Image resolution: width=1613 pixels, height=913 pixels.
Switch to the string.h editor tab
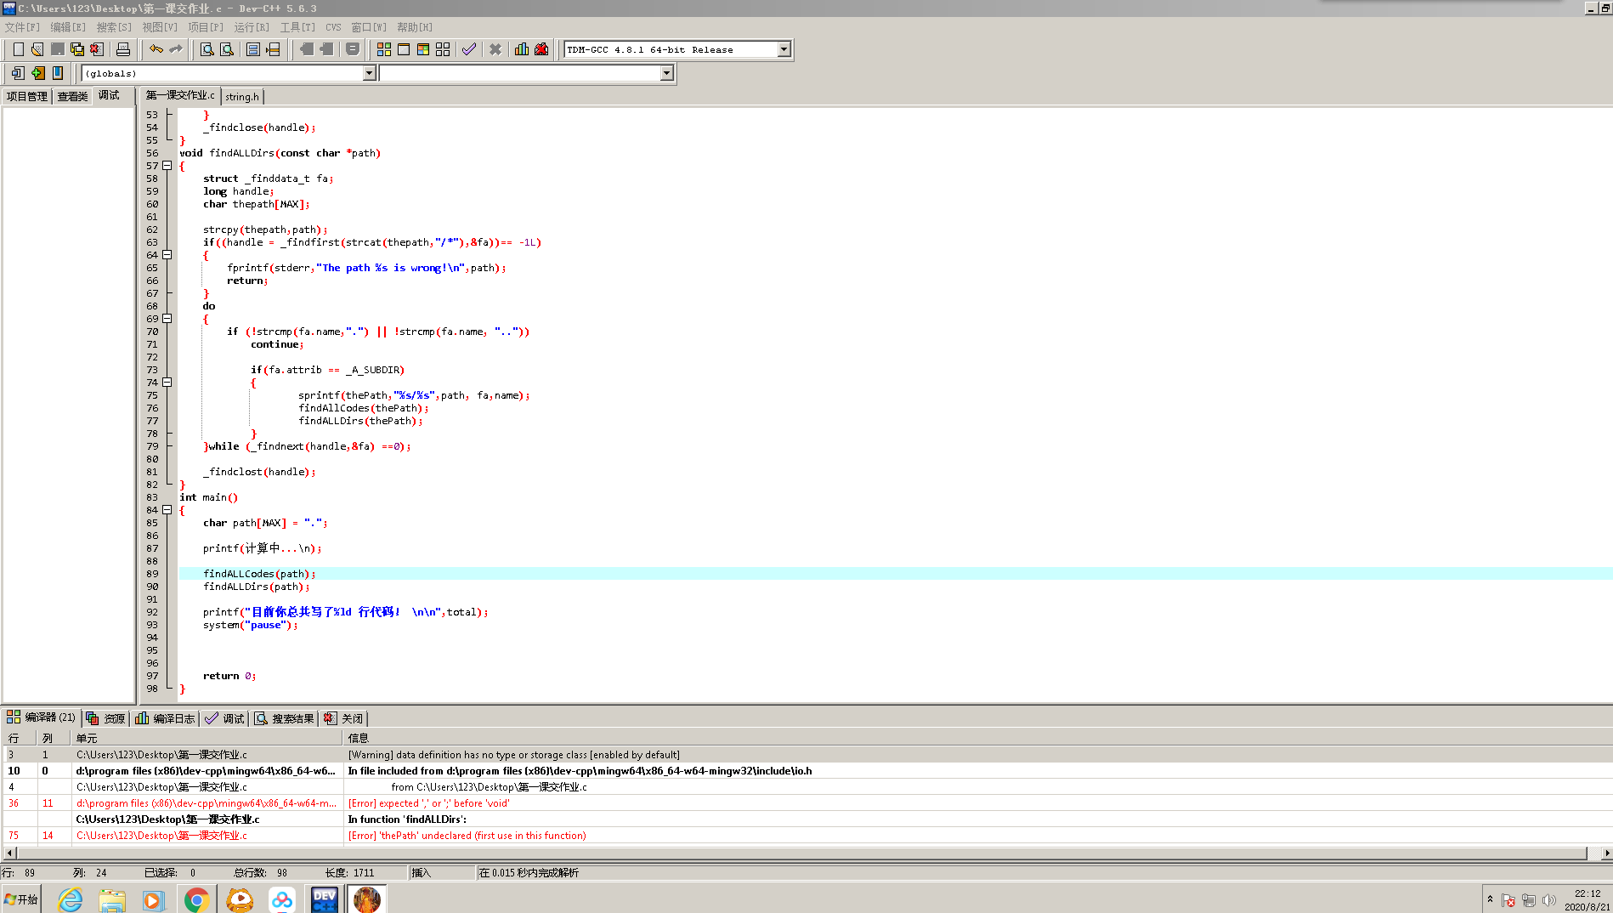coord(242,97)
